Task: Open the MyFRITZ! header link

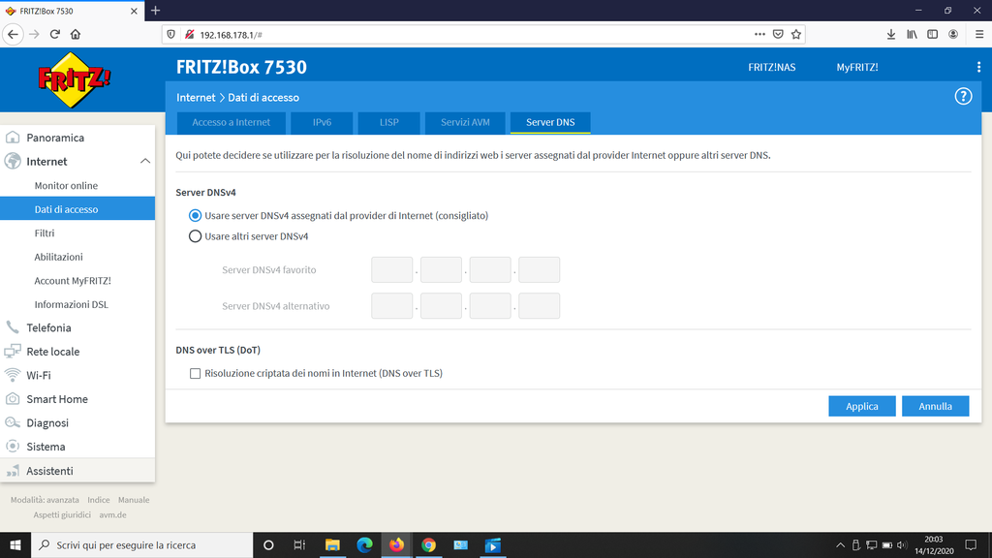Action: pos(857,67)
